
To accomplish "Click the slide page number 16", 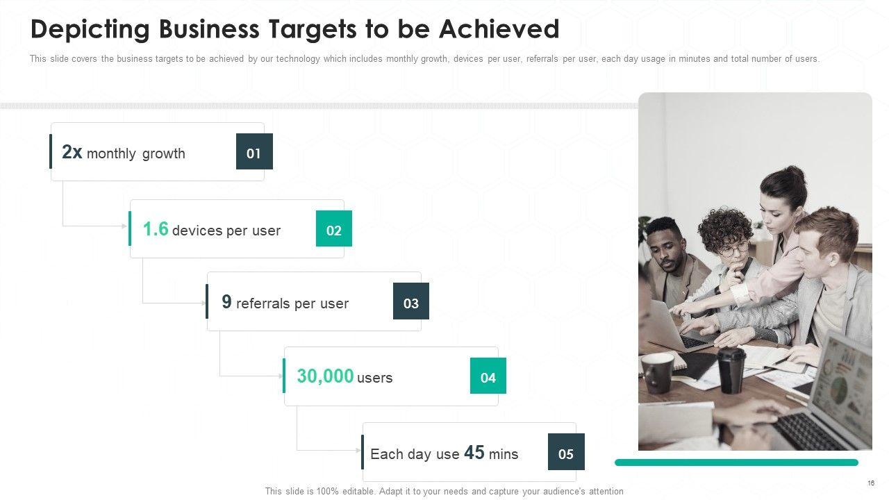I will point(870,483).
